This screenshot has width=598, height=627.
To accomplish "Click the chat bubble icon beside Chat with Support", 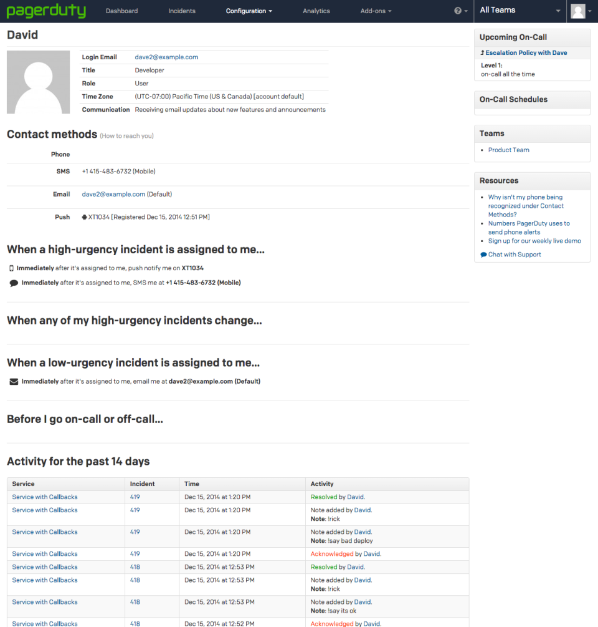I will tap(483, 254).
